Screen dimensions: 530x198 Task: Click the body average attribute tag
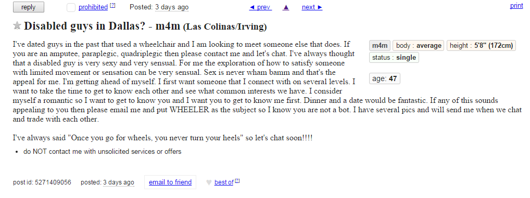coord(419,46)
